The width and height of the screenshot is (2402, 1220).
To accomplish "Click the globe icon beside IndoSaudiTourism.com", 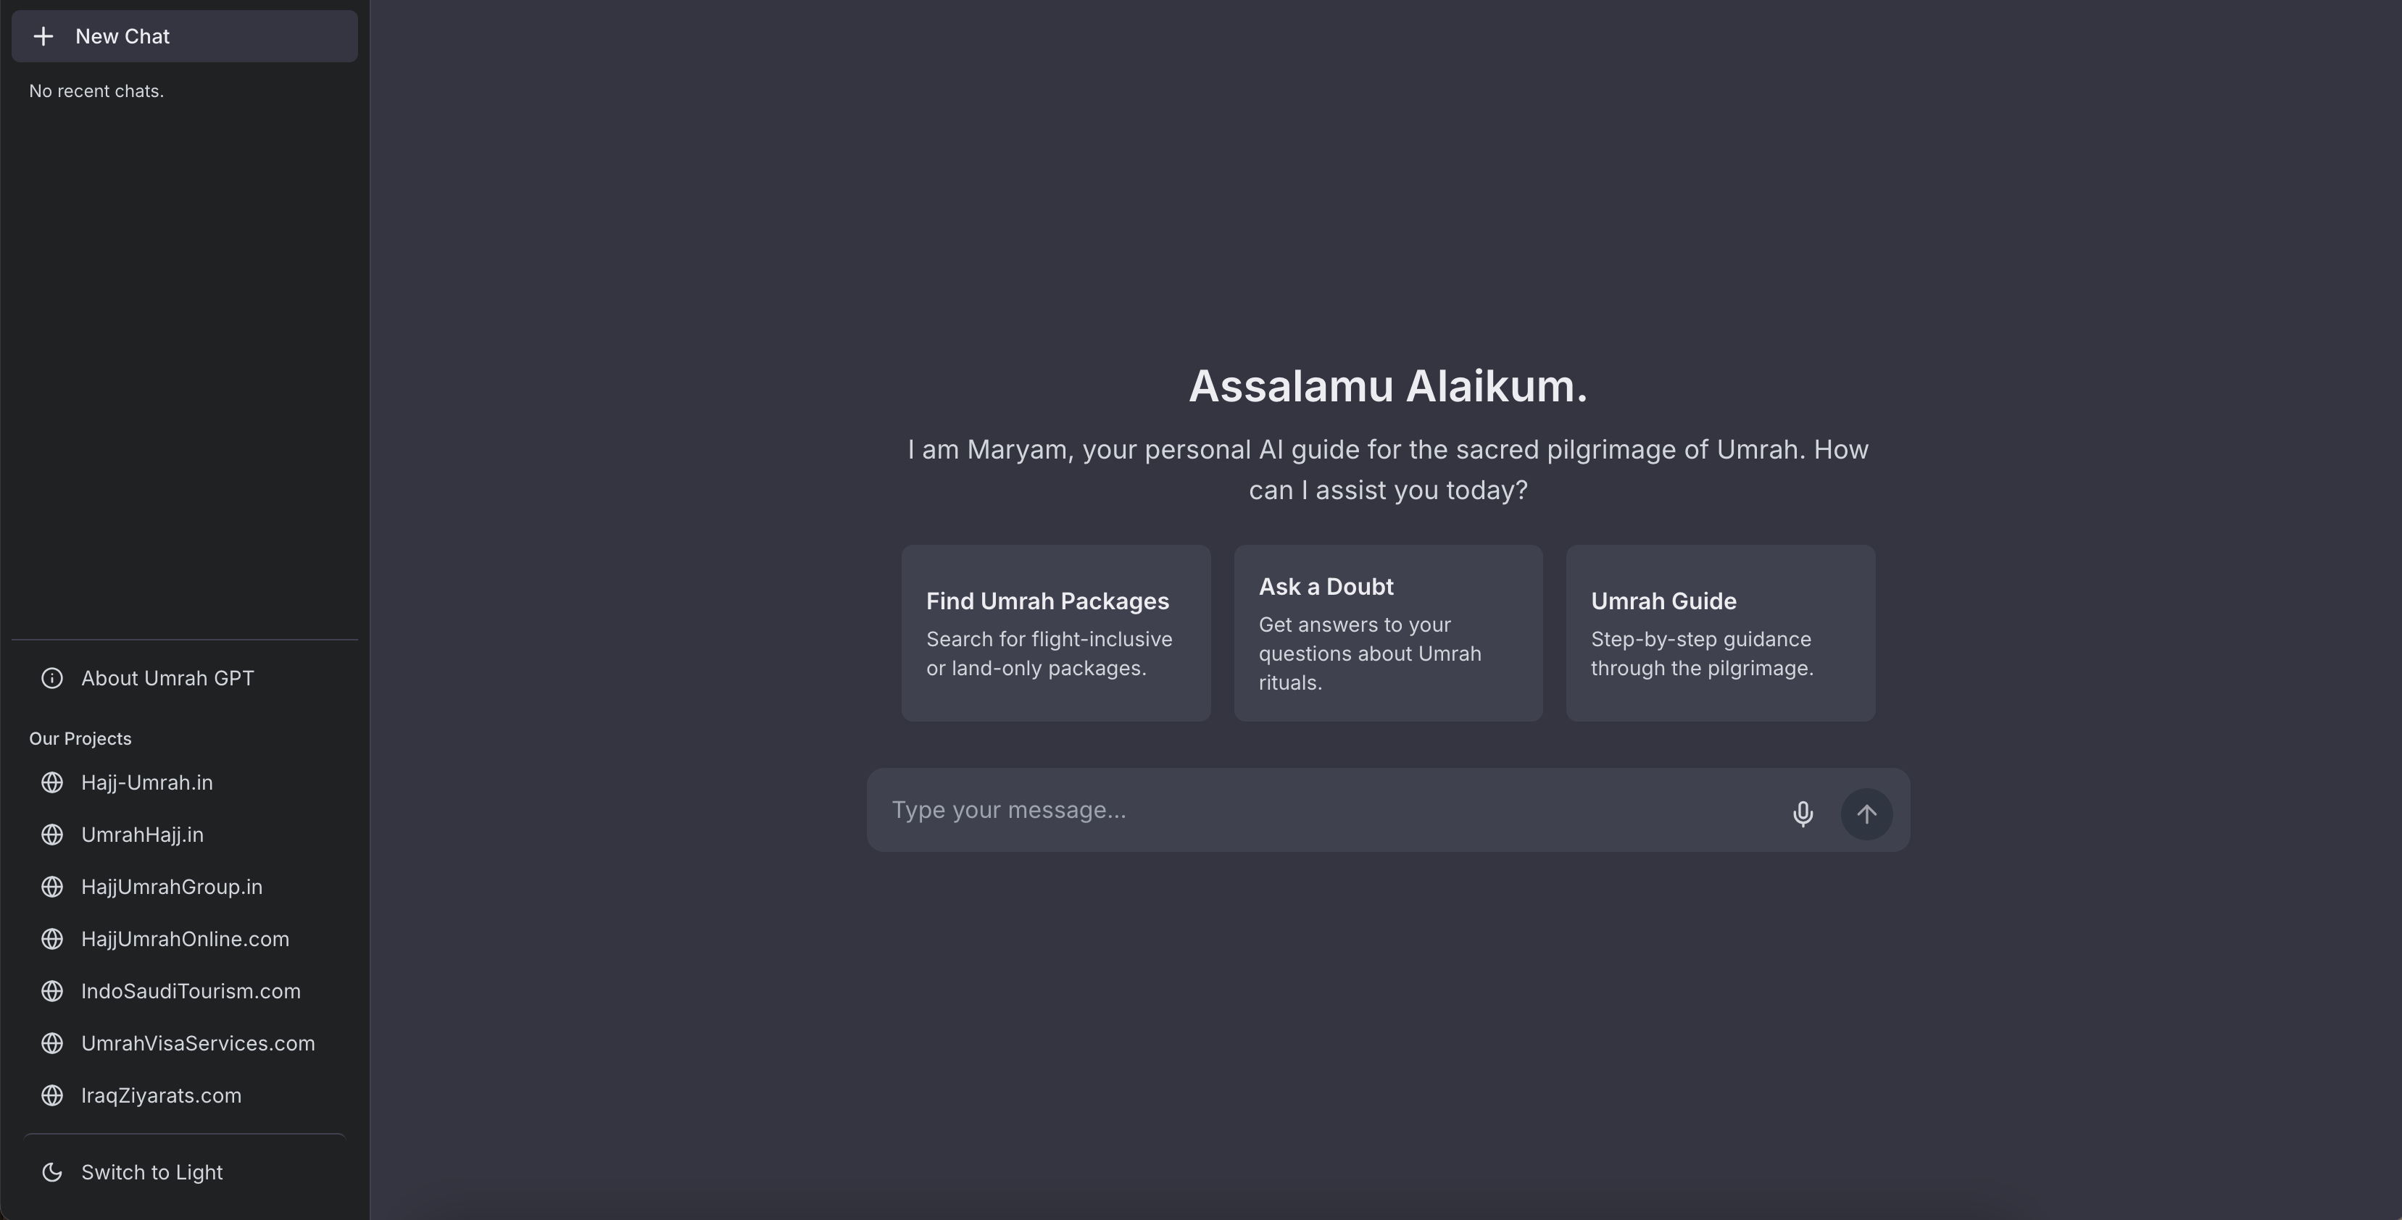I will (x=52, y=992).
